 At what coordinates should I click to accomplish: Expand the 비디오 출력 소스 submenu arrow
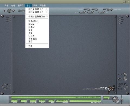(47, 12)
